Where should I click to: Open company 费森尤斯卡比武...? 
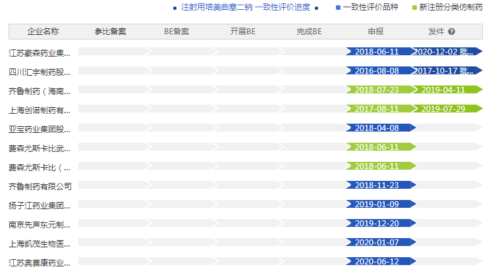click(40, 149)
